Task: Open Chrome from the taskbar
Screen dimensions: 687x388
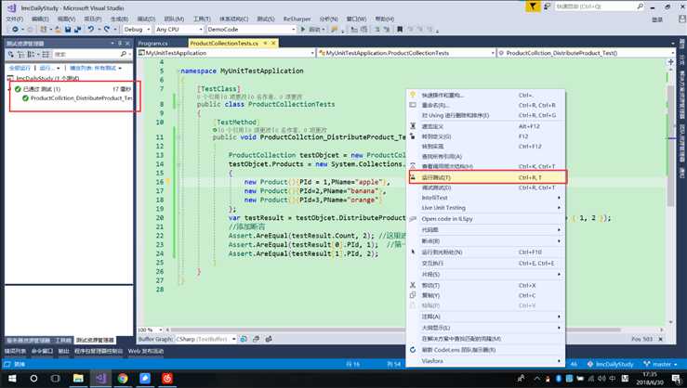Action: point(123,378)
